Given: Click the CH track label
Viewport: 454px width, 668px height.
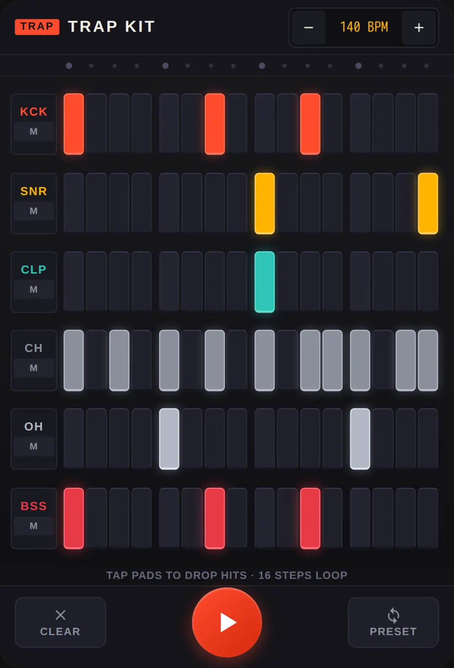Looking at the screenshot, I should coord(34,348).
